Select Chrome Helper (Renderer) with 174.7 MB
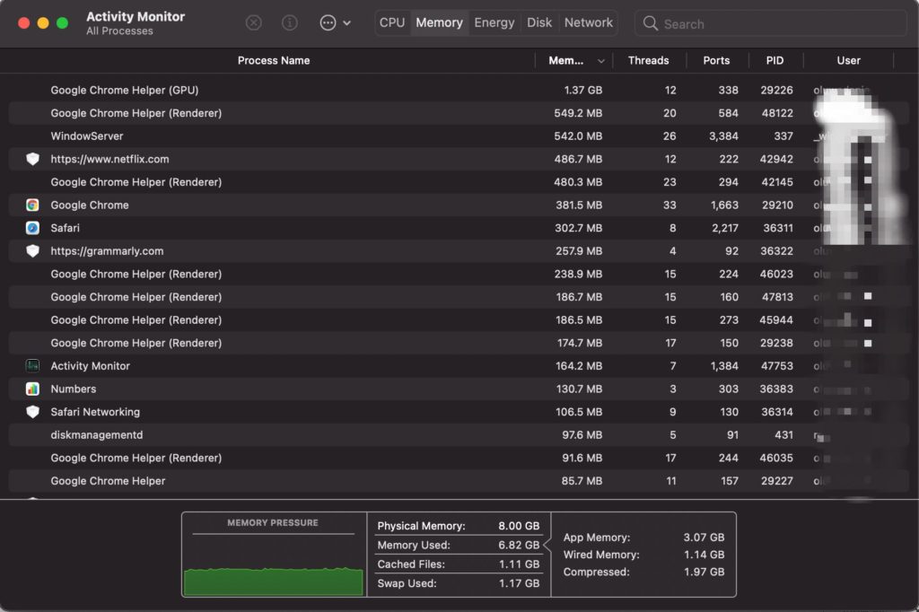919x612 pixels. coord(459,343)
